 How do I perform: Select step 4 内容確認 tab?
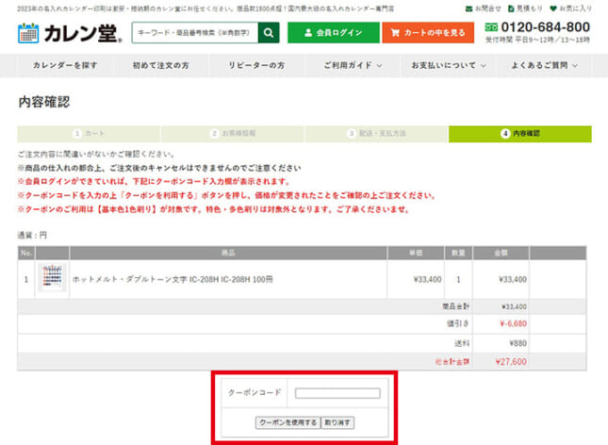point(520,134)
